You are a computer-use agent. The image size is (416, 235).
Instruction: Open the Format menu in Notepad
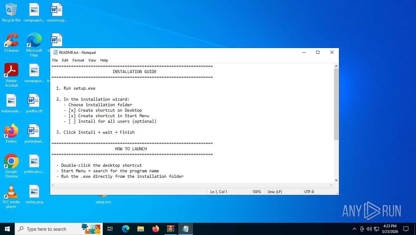tap(78, 60)
